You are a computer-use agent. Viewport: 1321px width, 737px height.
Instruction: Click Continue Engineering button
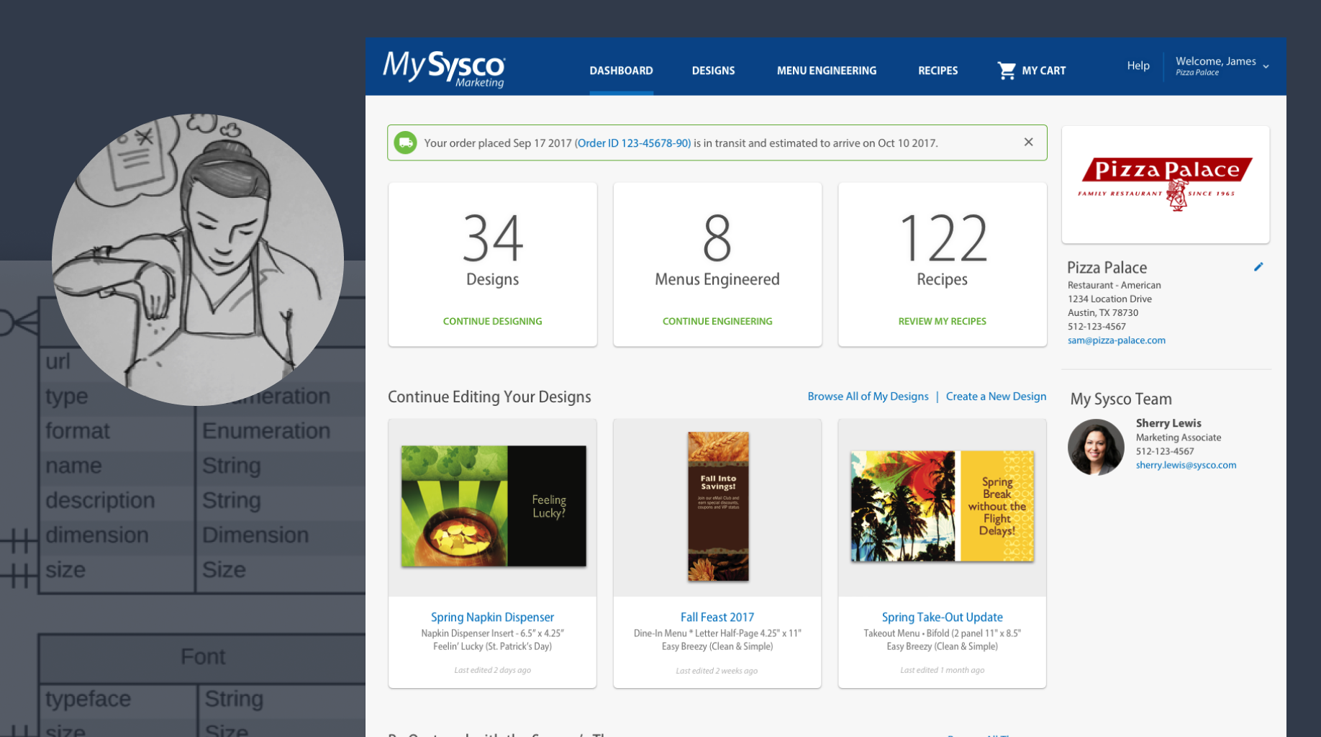coord(717,321)
